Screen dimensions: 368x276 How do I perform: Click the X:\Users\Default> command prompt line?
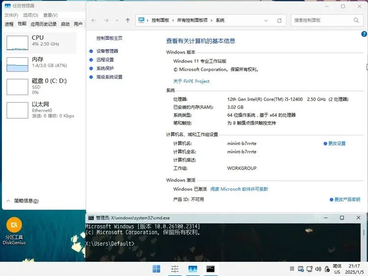pyautogui.click(x=110, y=244)
